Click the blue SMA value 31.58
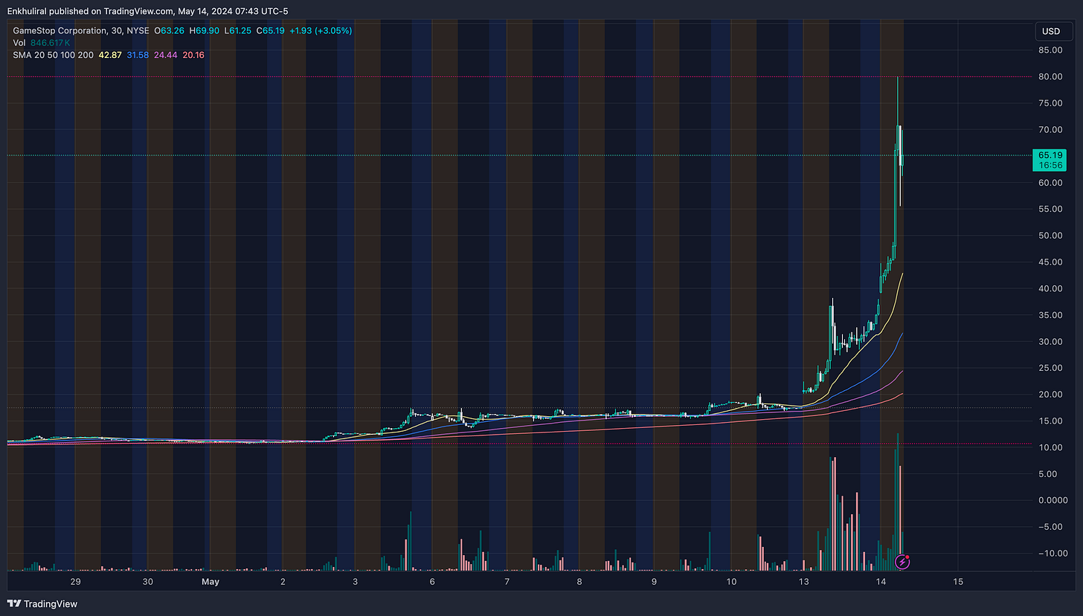Image resolution: width=1083 pixels, height=616 pixels. point(138,55)
